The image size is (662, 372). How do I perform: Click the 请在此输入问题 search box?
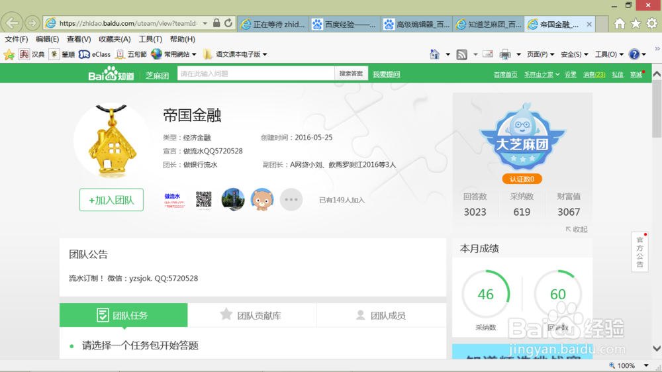tap(256, 73)
